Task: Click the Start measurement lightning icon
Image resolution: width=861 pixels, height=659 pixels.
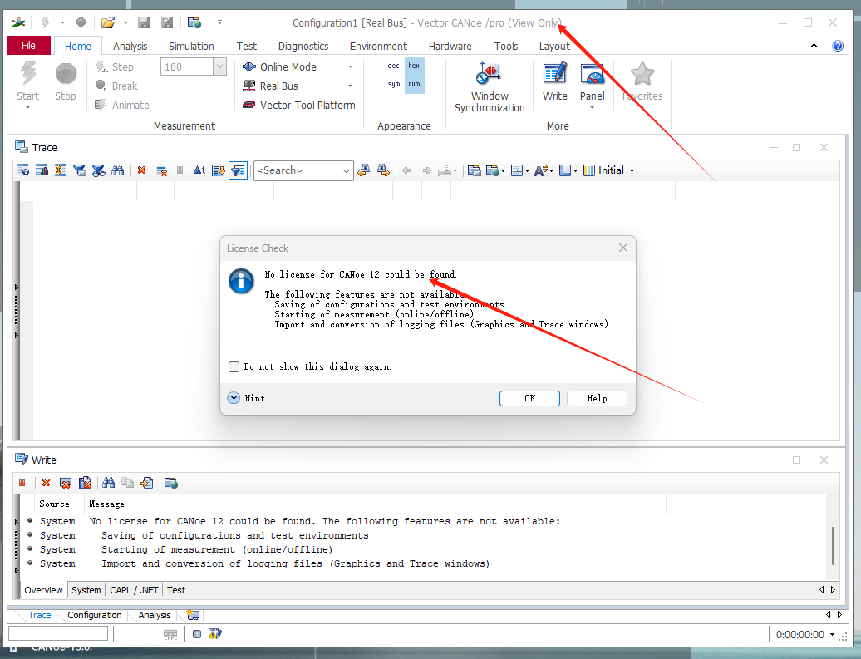Action: (28, 74)
